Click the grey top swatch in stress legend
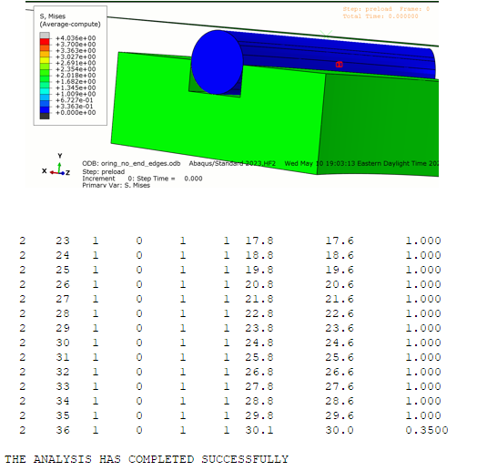 (45, 36)
